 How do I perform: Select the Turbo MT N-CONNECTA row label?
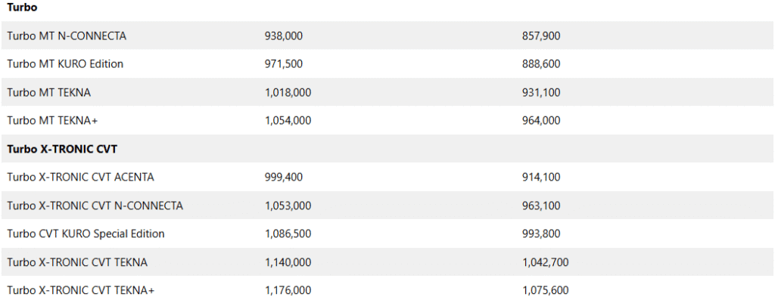(67, 36)
